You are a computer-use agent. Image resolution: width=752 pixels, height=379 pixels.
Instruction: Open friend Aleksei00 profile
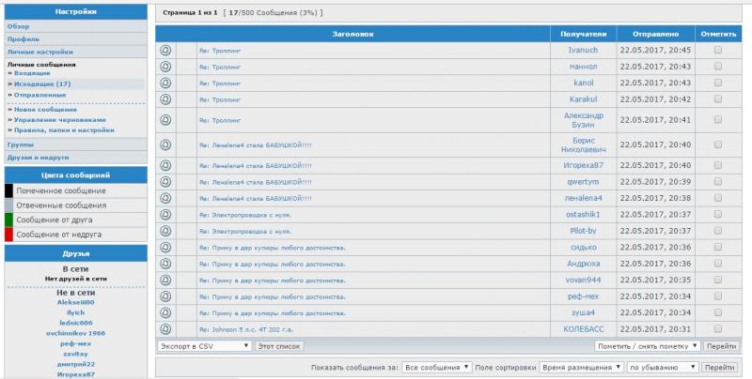coord(76,302)
